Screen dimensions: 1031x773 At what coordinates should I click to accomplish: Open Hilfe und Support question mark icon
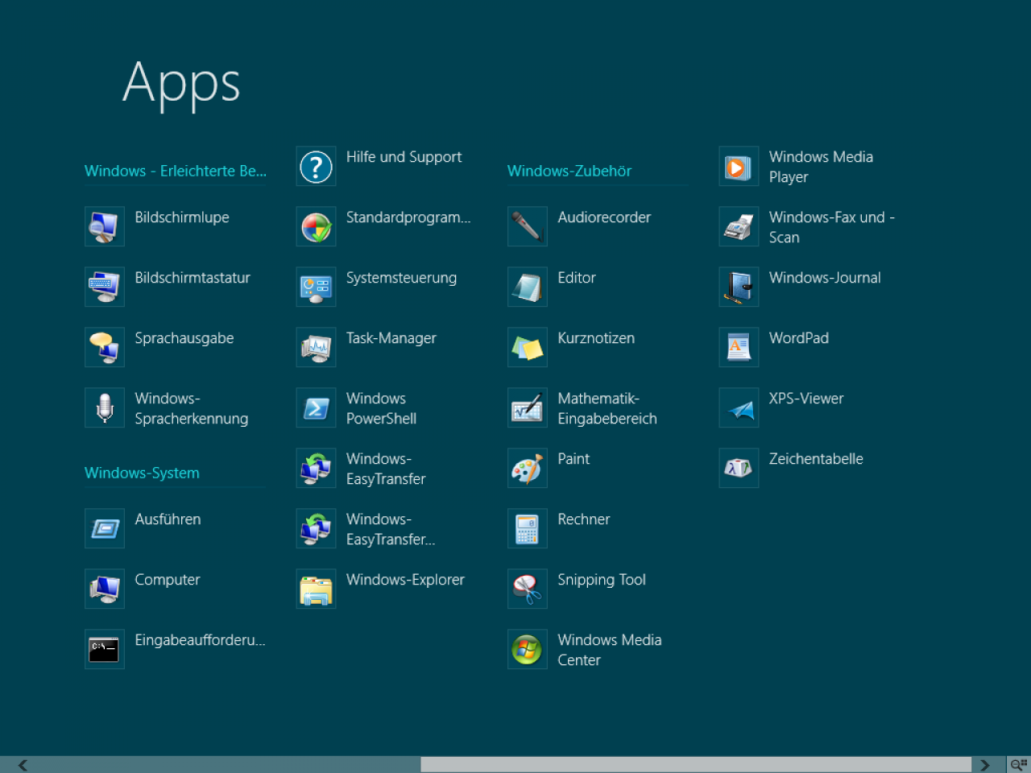point(316,166)
